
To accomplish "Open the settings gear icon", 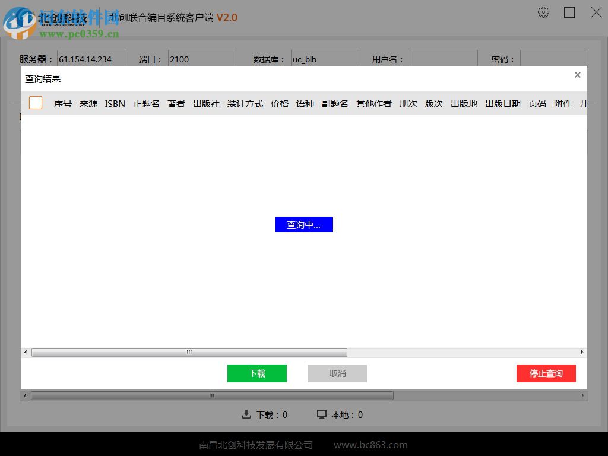I will tap(543, 12).
